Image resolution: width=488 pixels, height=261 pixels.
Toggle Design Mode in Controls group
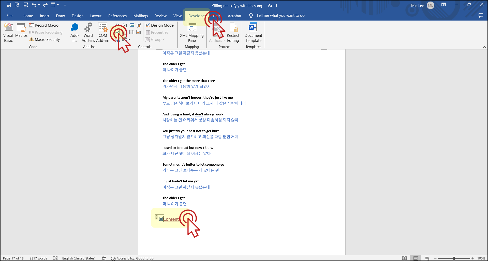(160, 25)
